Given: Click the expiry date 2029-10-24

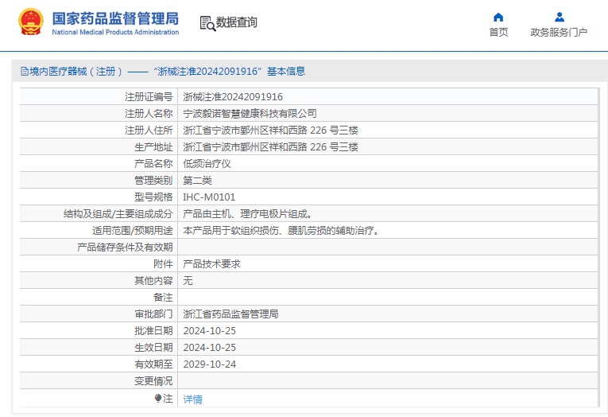Looking at the screenshot, I should 209,364.
